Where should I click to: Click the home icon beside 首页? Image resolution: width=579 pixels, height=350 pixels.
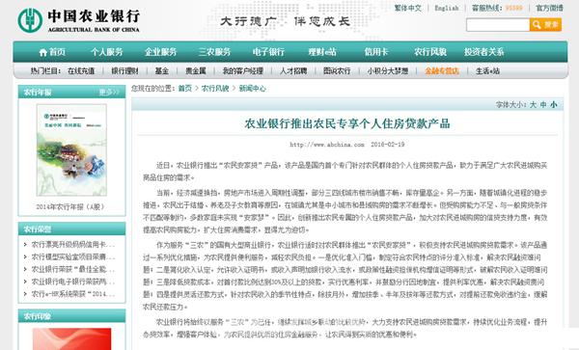pos(43,52)
